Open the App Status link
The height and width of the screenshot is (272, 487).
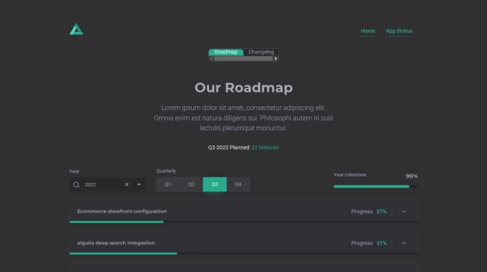click(399, 31)
